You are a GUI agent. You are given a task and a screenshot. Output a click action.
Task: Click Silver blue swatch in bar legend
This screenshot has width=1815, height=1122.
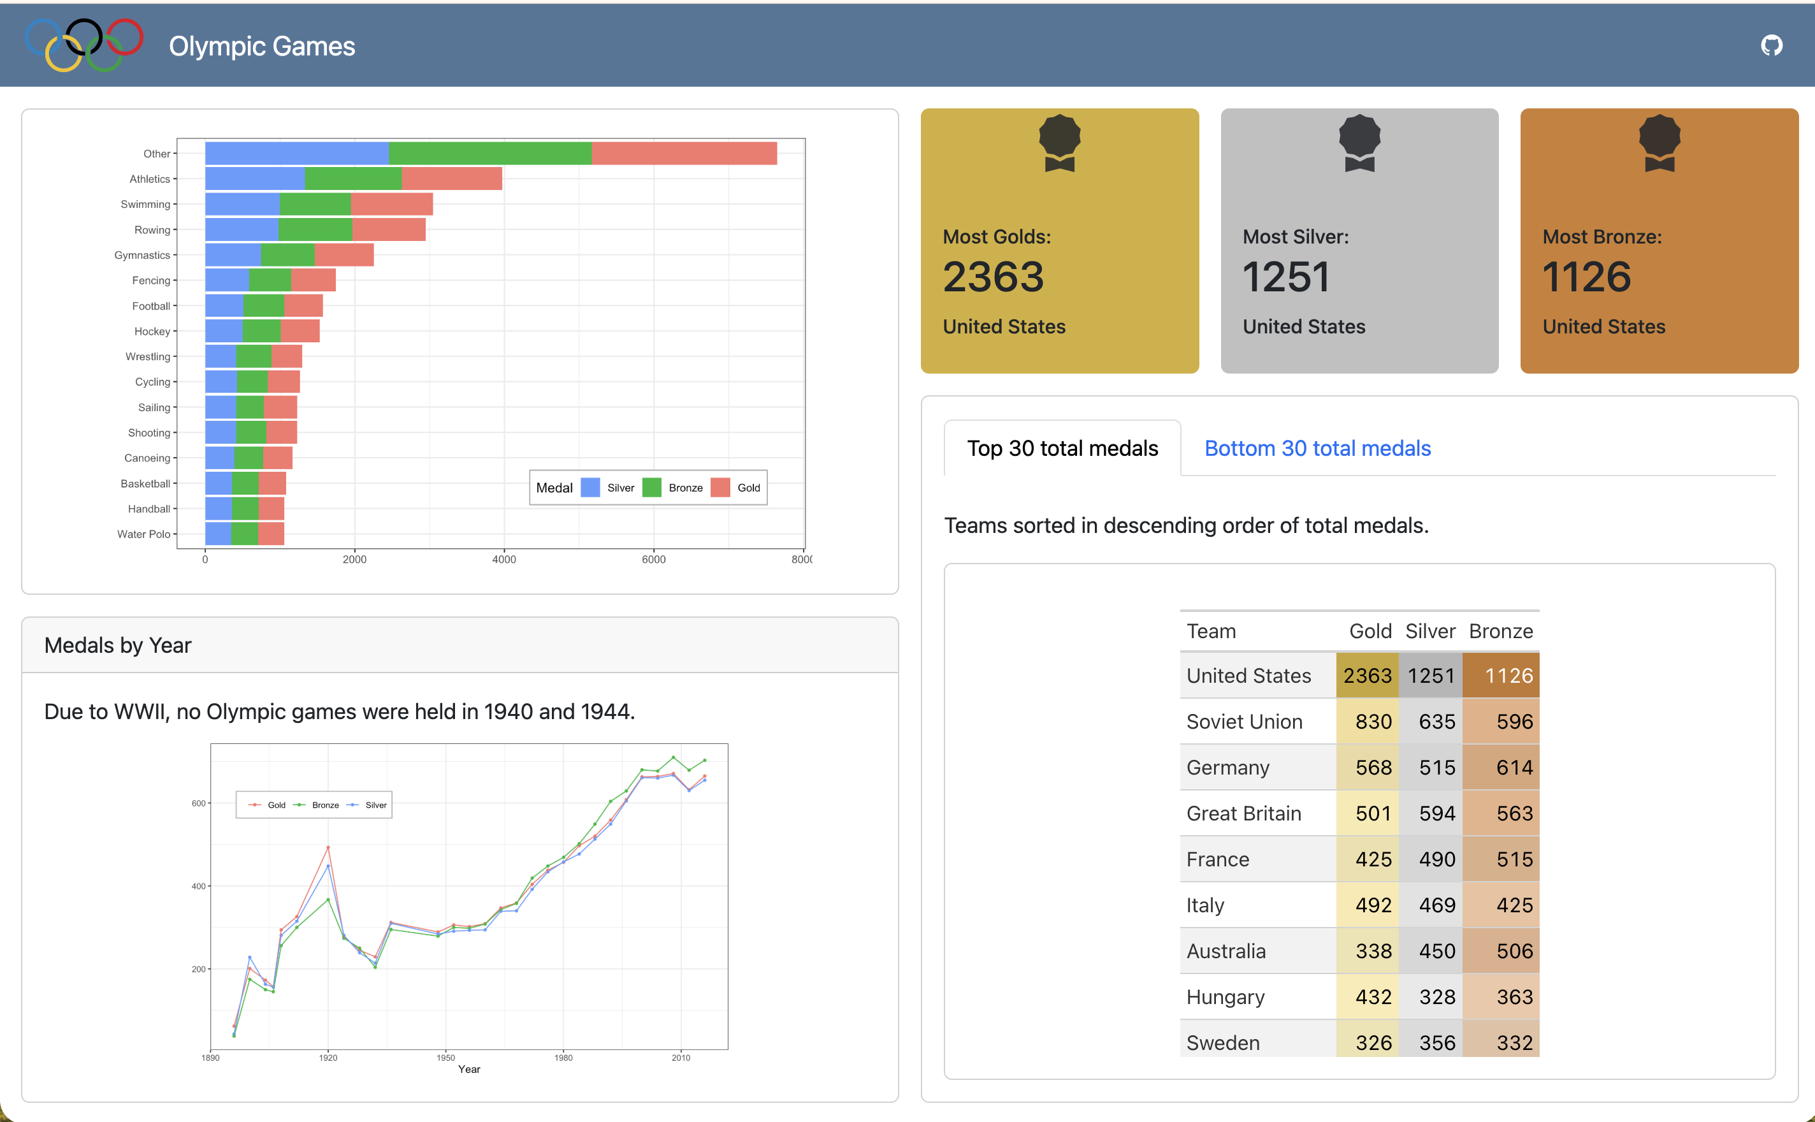click(x=590, y=488)
